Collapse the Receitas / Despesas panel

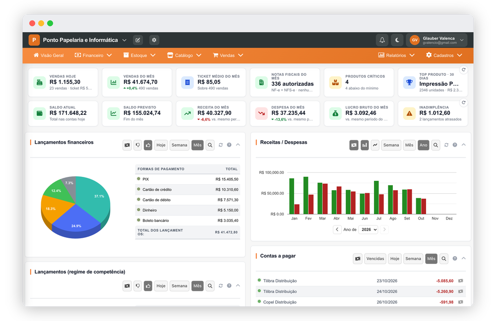[x=463, y=145]
